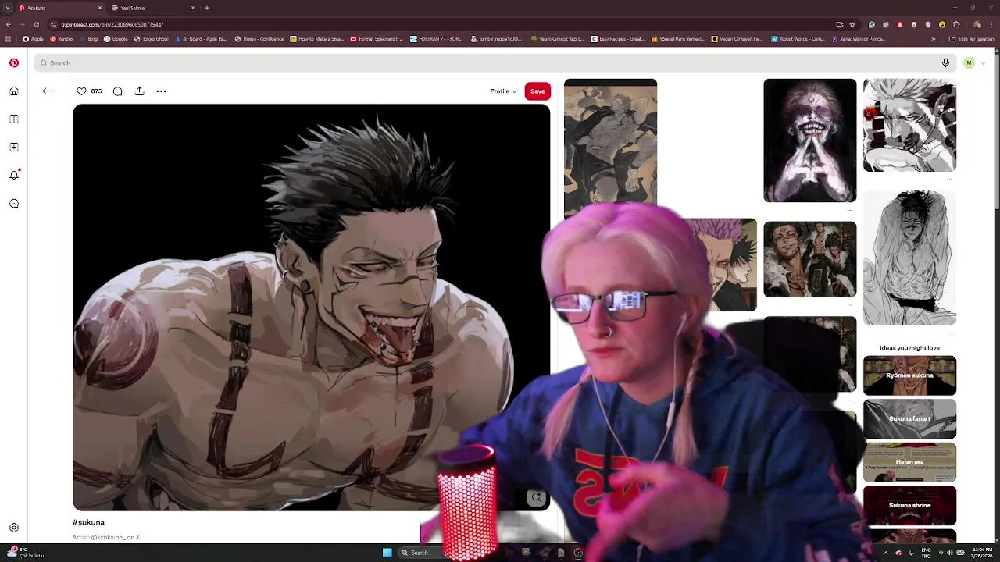Open the Sukuna fanart idea card
Image resolution: width=1000 pixels, height=562 pixels.
[909, 419]
